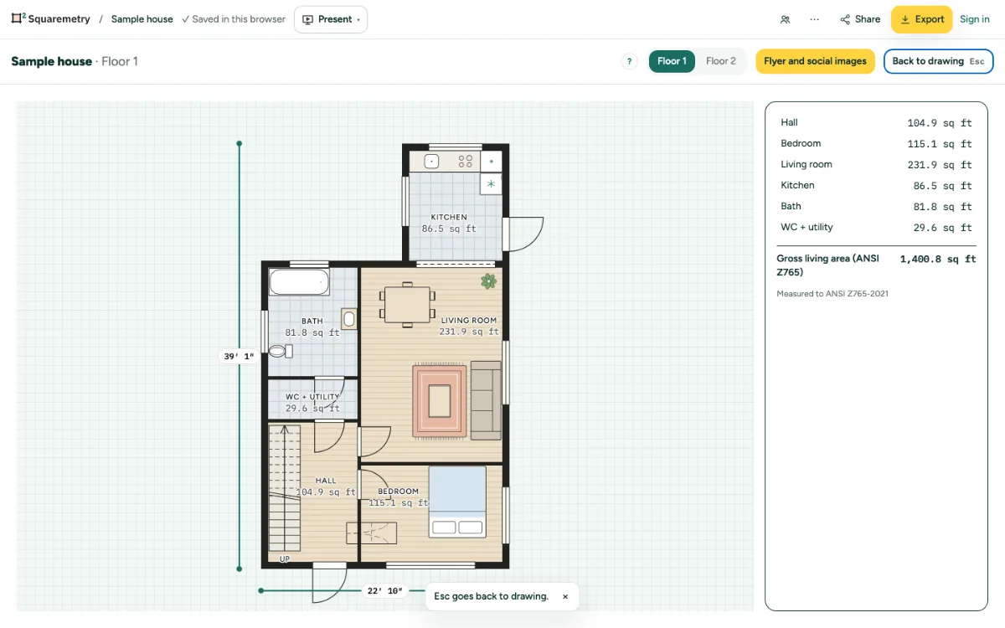
Task: Click the HALL label on plan
Action: point(326,481)
